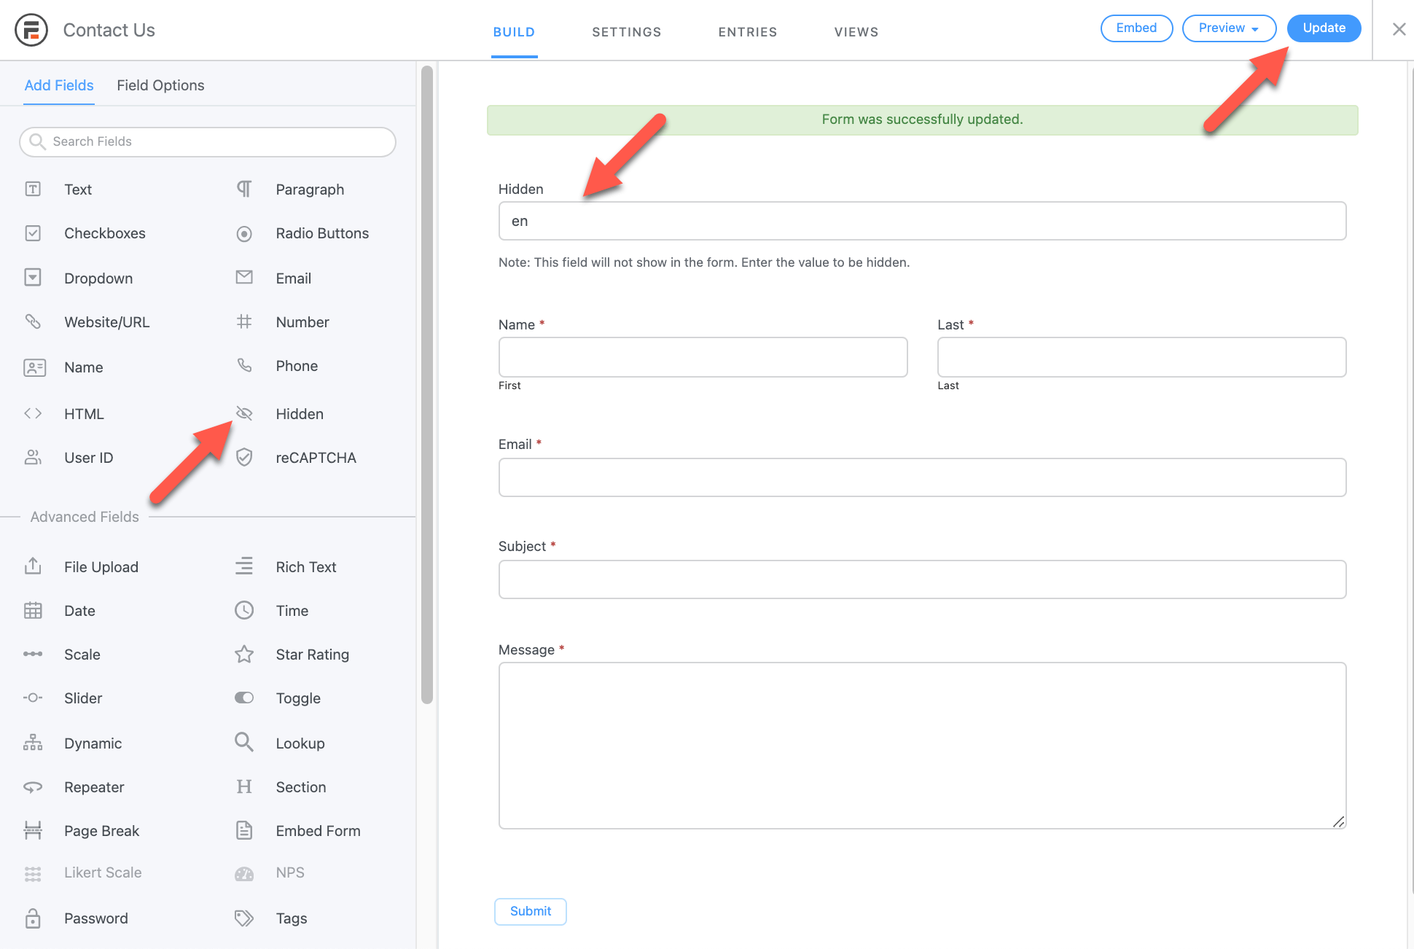Add a Number field icon
Viewport: 1414px width, 949px height.
click(x=244, y=321)
